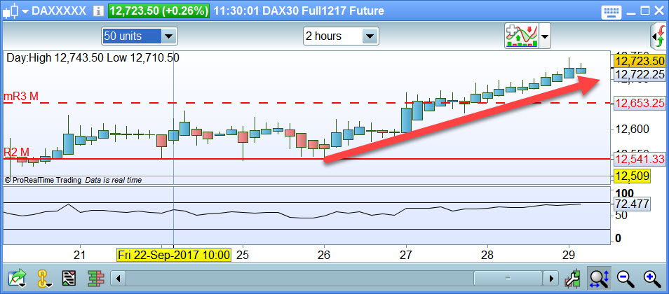Viewport: 669px width, 294px height.
Task: Open chart settings wrench icon
Action: click(x=574, y=278)
